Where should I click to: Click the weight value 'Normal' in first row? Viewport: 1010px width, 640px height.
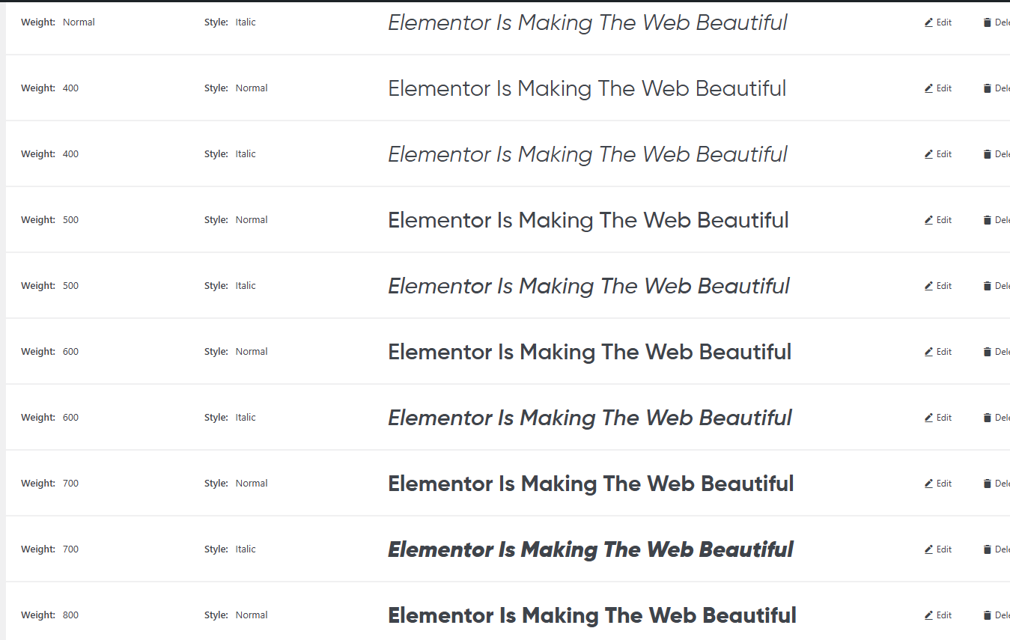(x=79, y=22)
